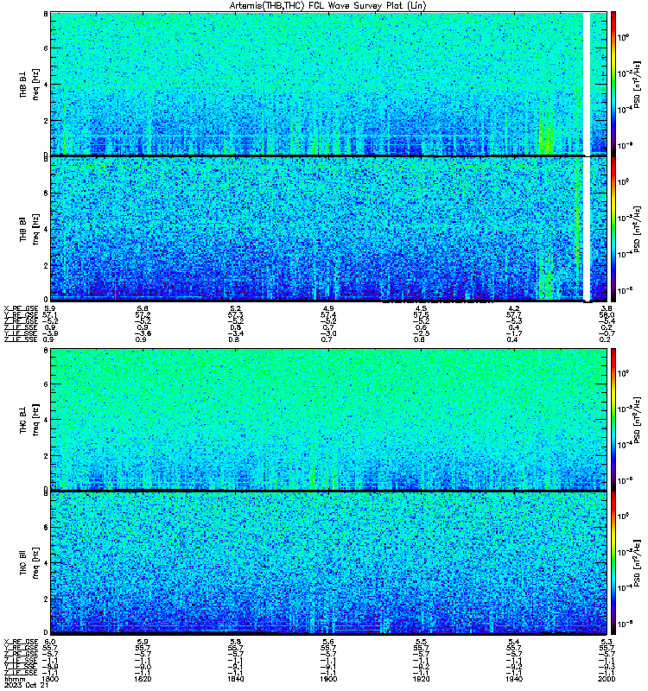Click the '1940' time tick label
The image size is (648, 691).
(x=513, y=679)
